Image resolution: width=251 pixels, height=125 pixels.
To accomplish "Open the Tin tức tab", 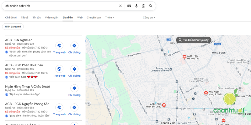I will pyautogui.click(x=37, y=17).
